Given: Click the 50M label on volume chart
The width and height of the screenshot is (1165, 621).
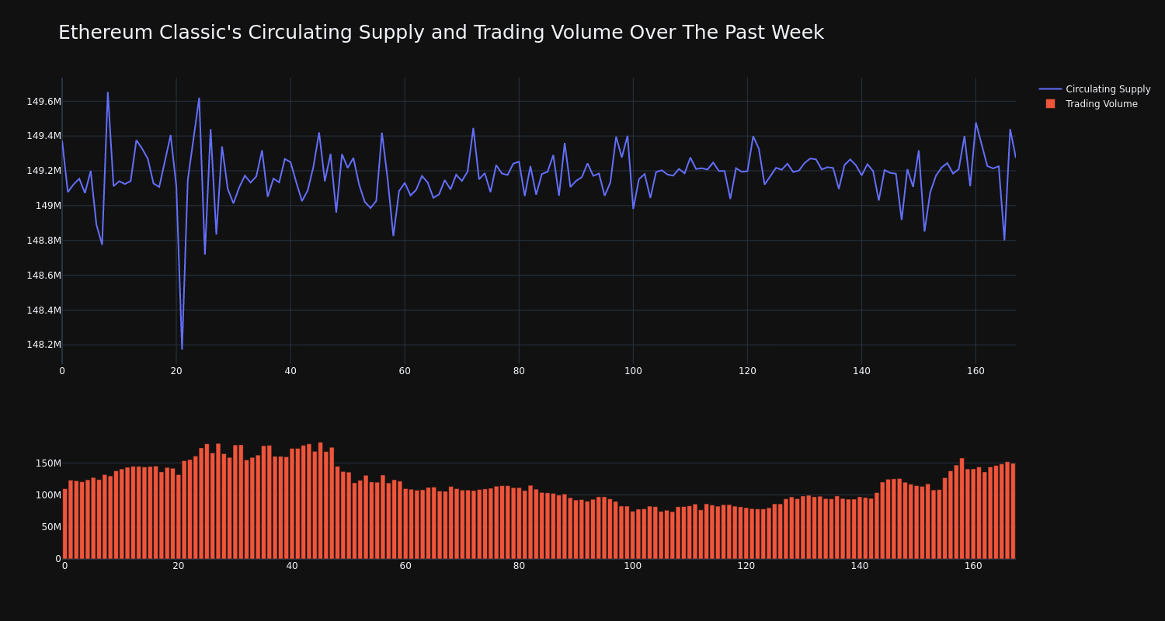Looking at the screenshot, I should (x=50, y=527).
